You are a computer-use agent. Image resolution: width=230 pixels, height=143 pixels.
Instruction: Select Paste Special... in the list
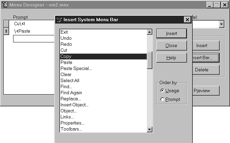click(76, 68)
